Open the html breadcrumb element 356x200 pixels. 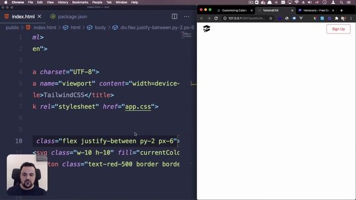coord(76,27)
